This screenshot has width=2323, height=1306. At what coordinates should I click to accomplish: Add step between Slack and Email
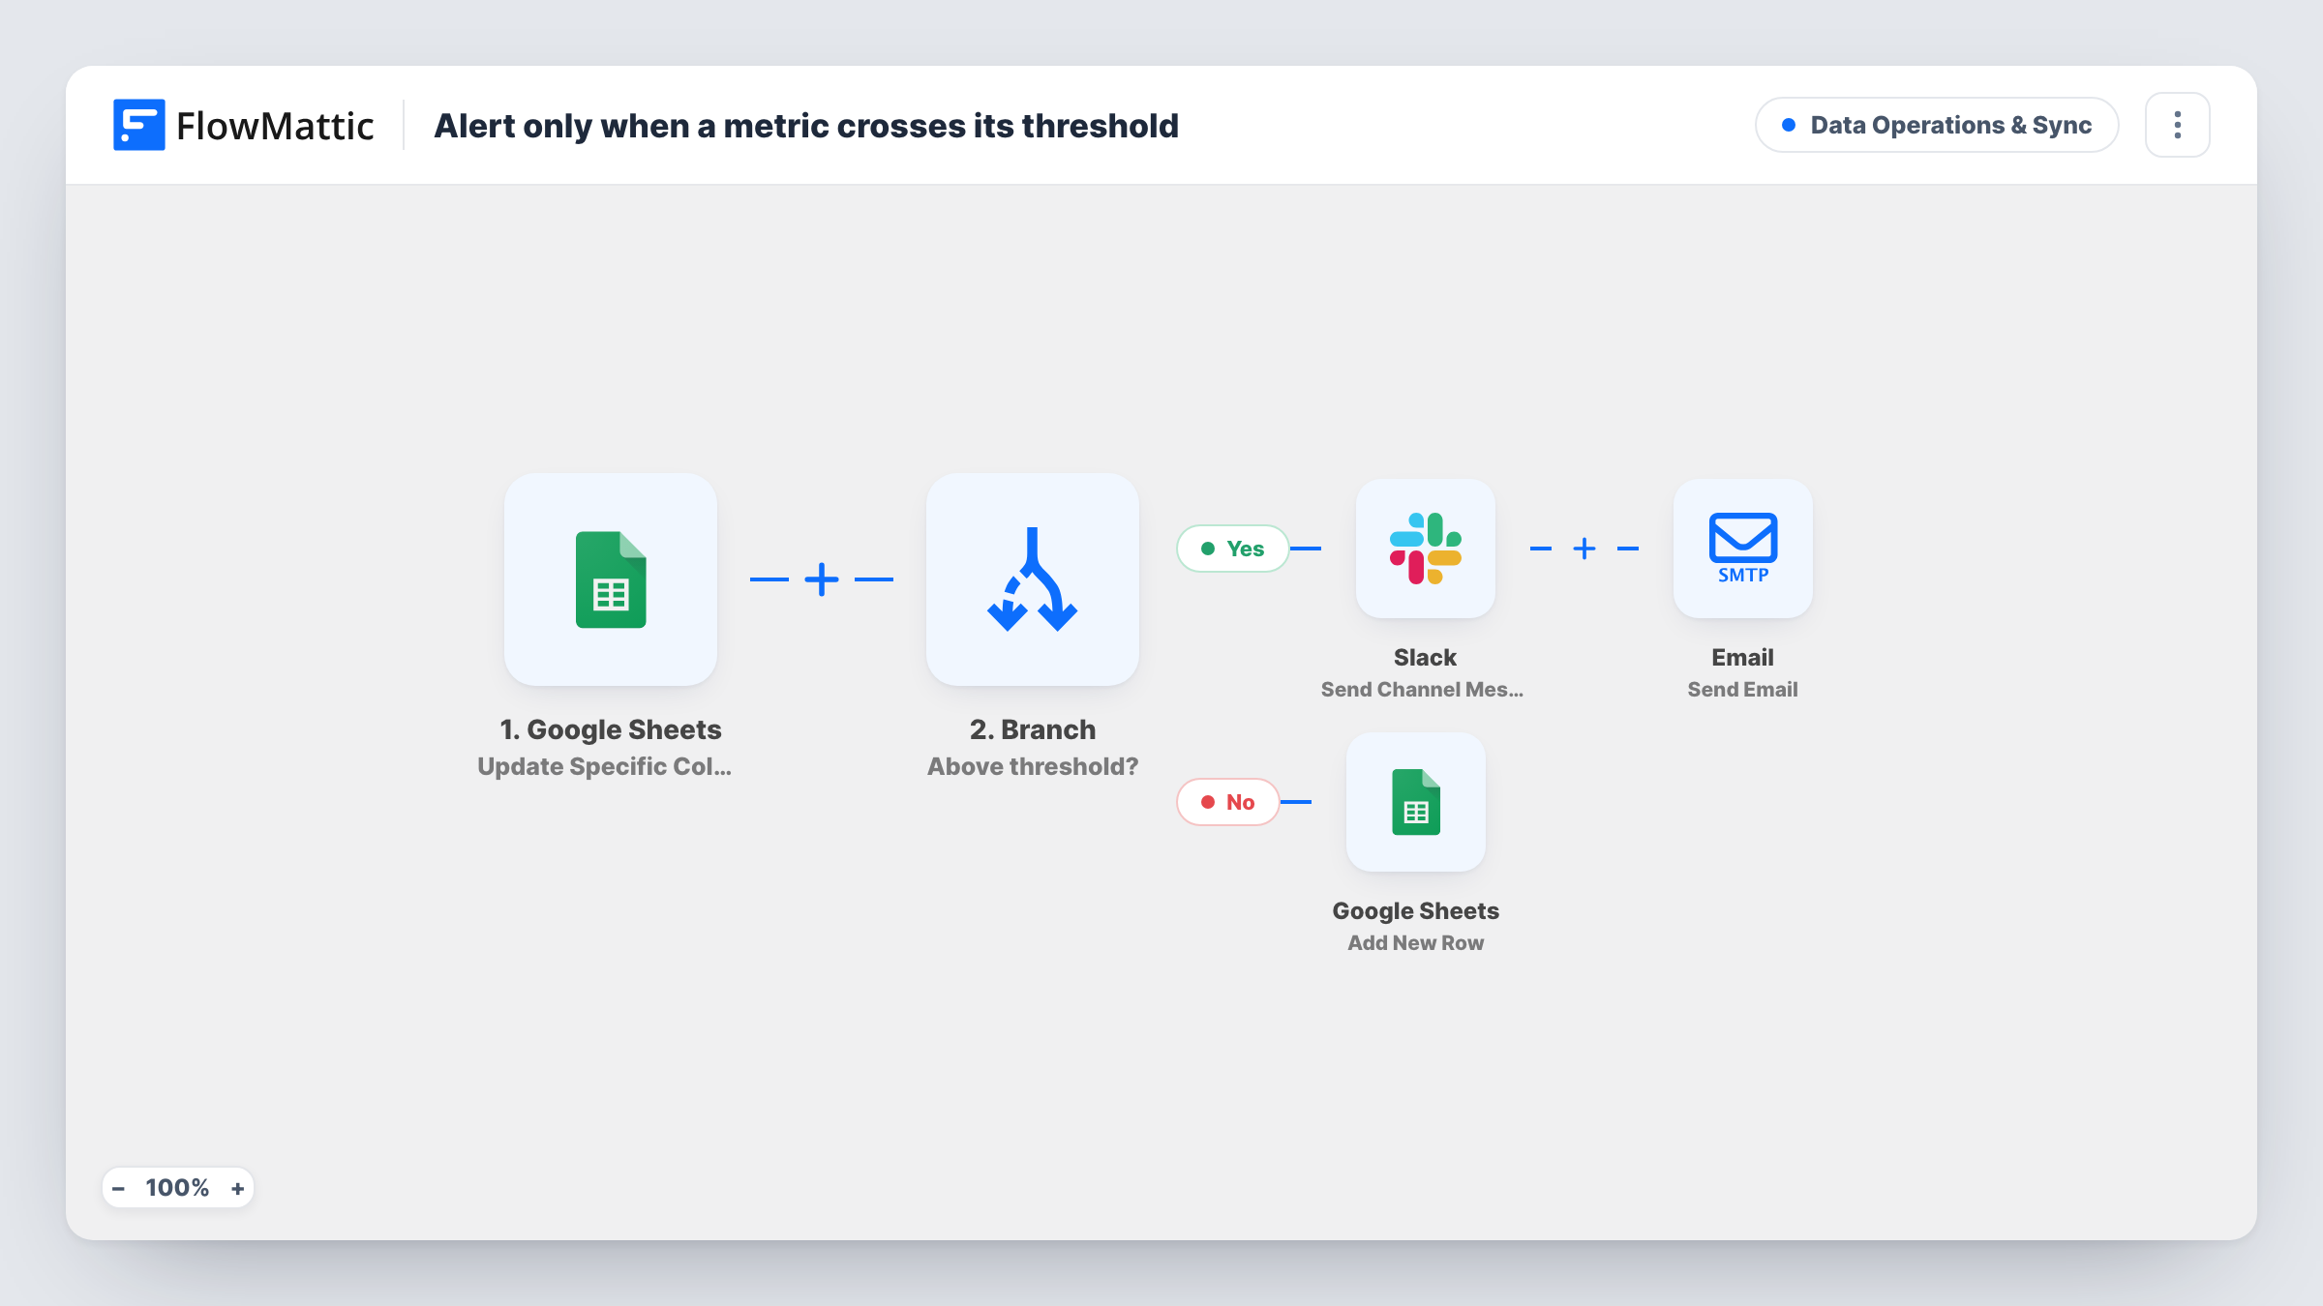pyautogui.click(x=1584, y=549)
